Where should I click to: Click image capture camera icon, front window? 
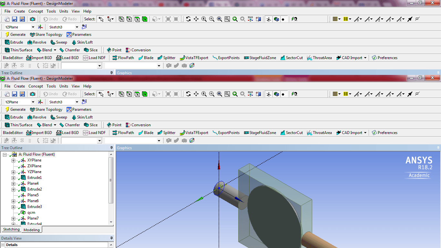(33, 94)
